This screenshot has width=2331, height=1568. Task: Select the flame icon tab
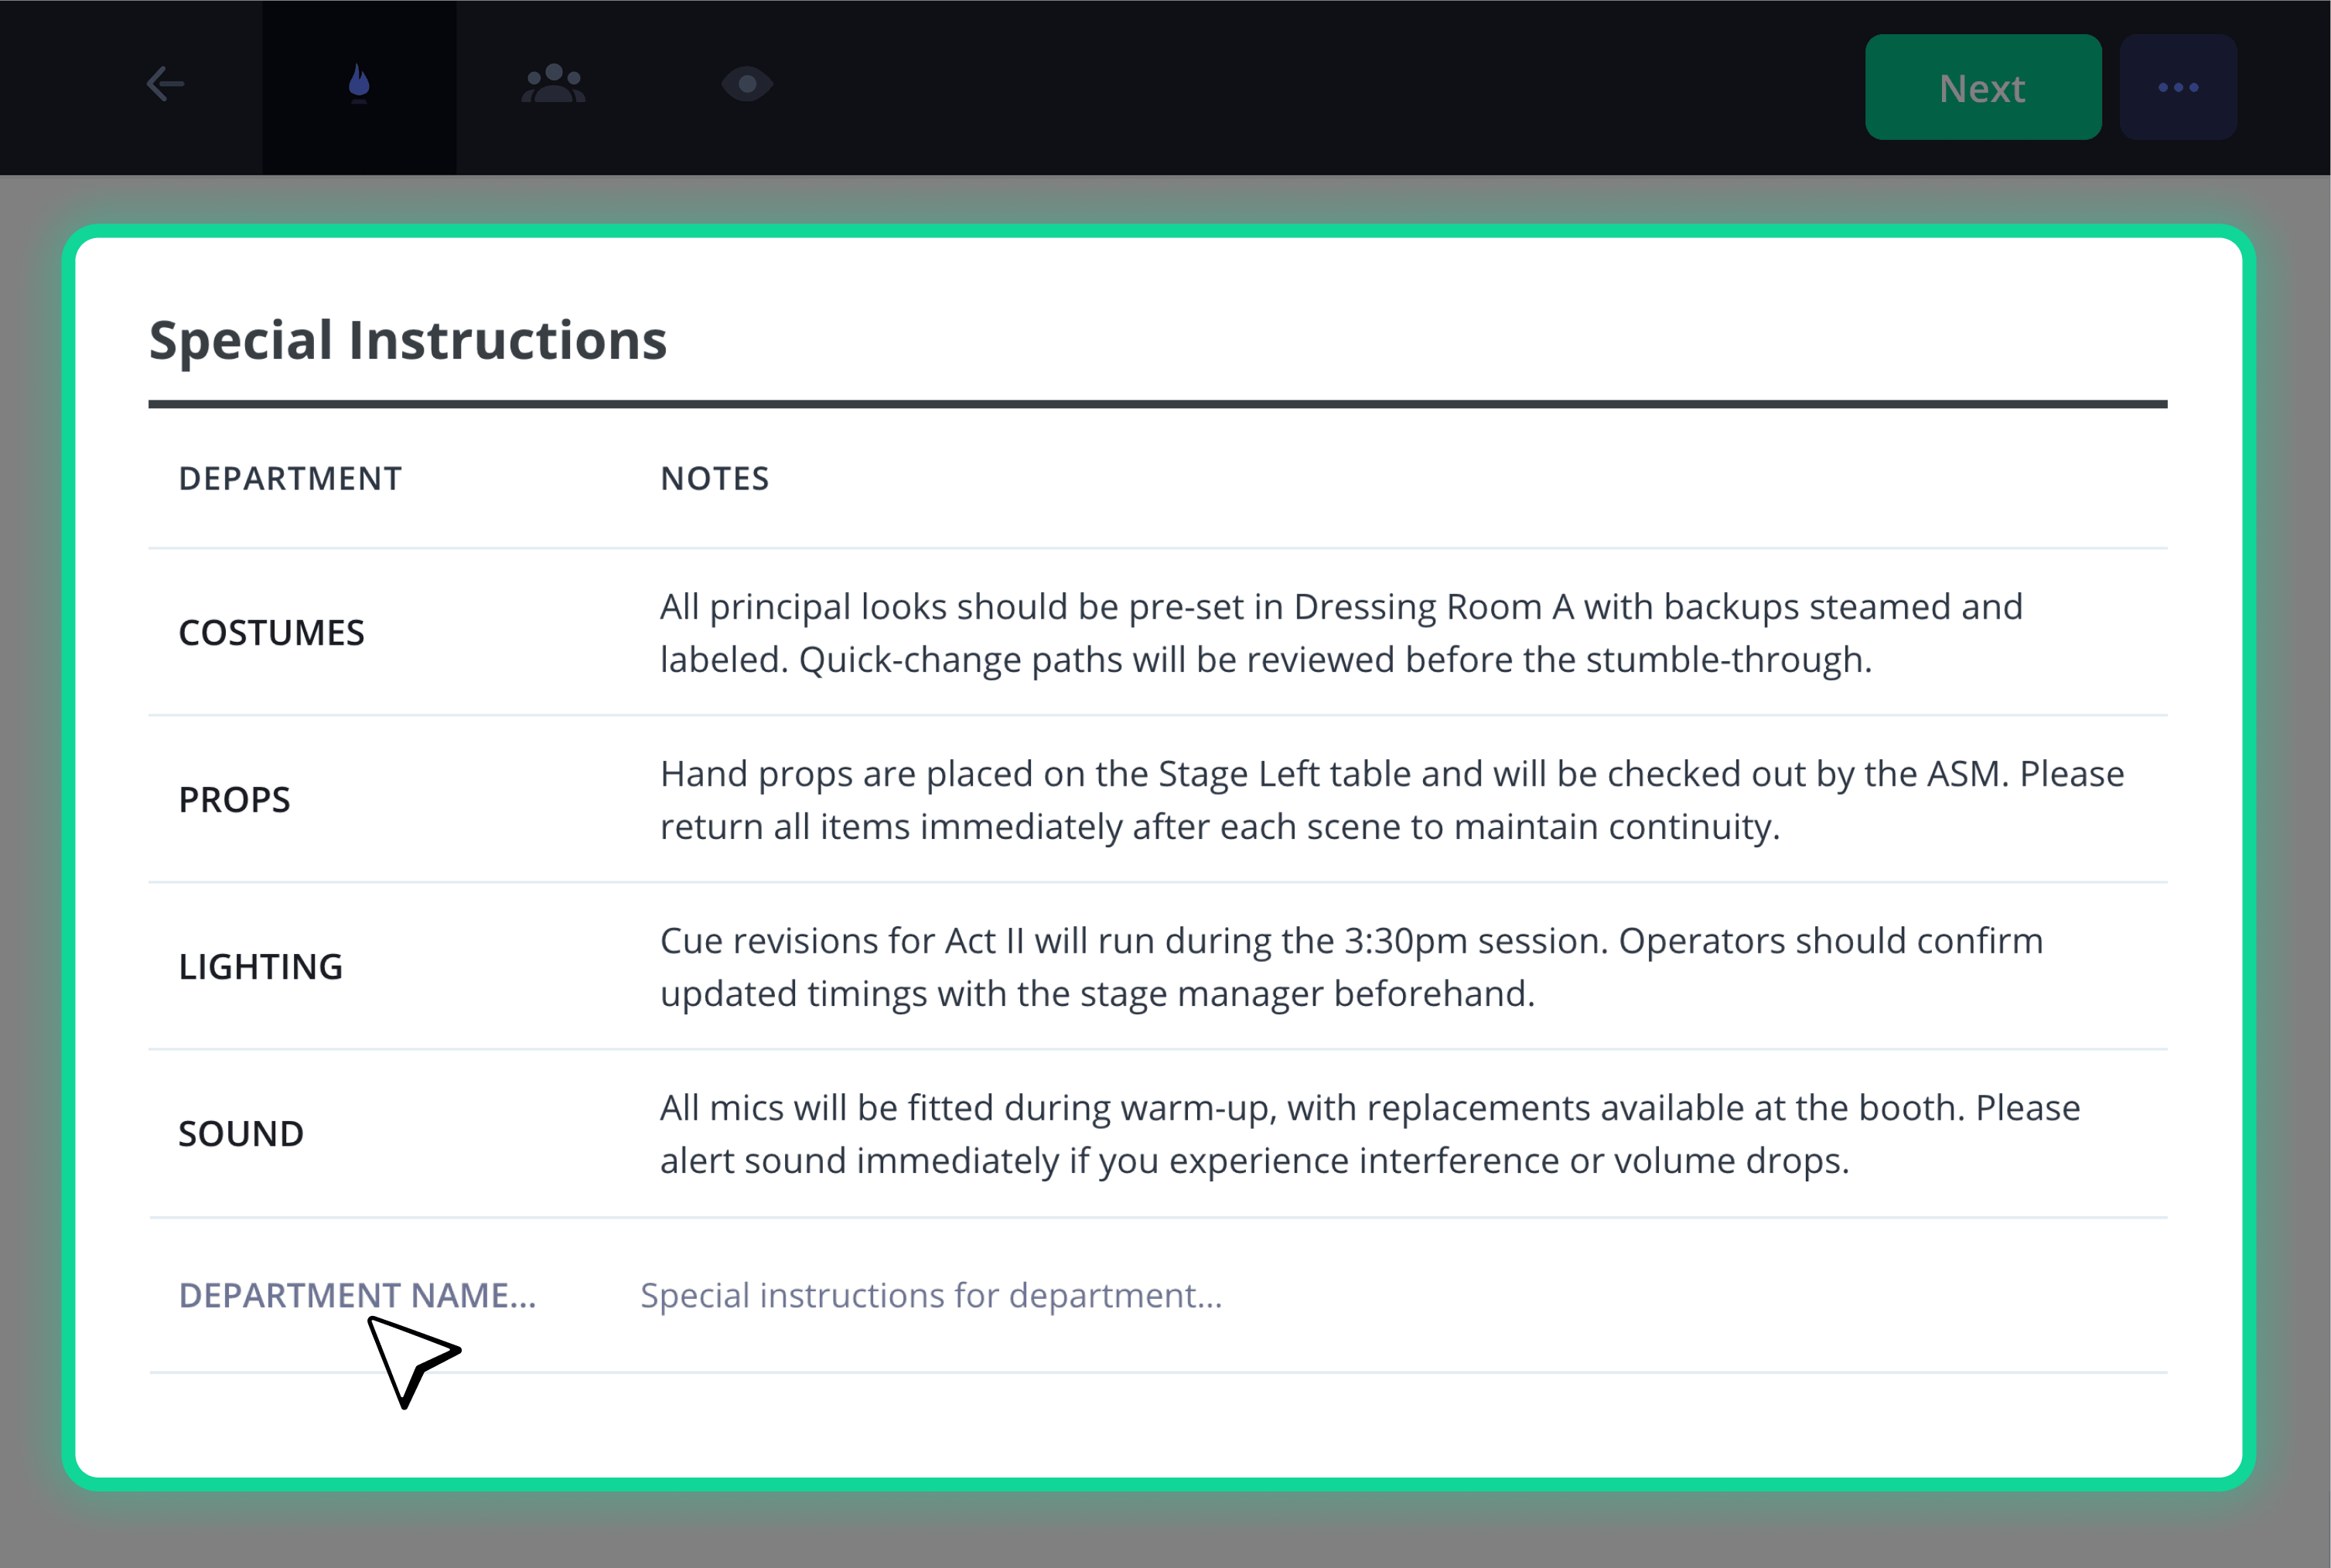pyautogui.click(x=359, y=84)
